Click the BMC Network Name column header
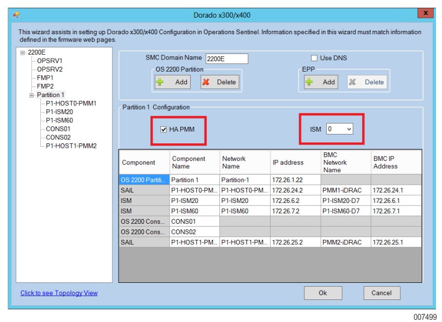The width and height of the screenshot is (442, 322). [x=346, y=163]
